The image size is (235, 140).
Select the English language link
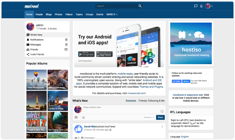pyautogui.click(x=185, y=136)
